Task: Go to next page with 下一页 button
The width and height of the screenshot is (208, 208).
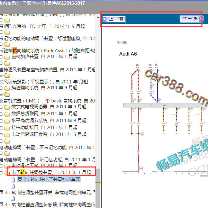Action: (x=191, y=19)
